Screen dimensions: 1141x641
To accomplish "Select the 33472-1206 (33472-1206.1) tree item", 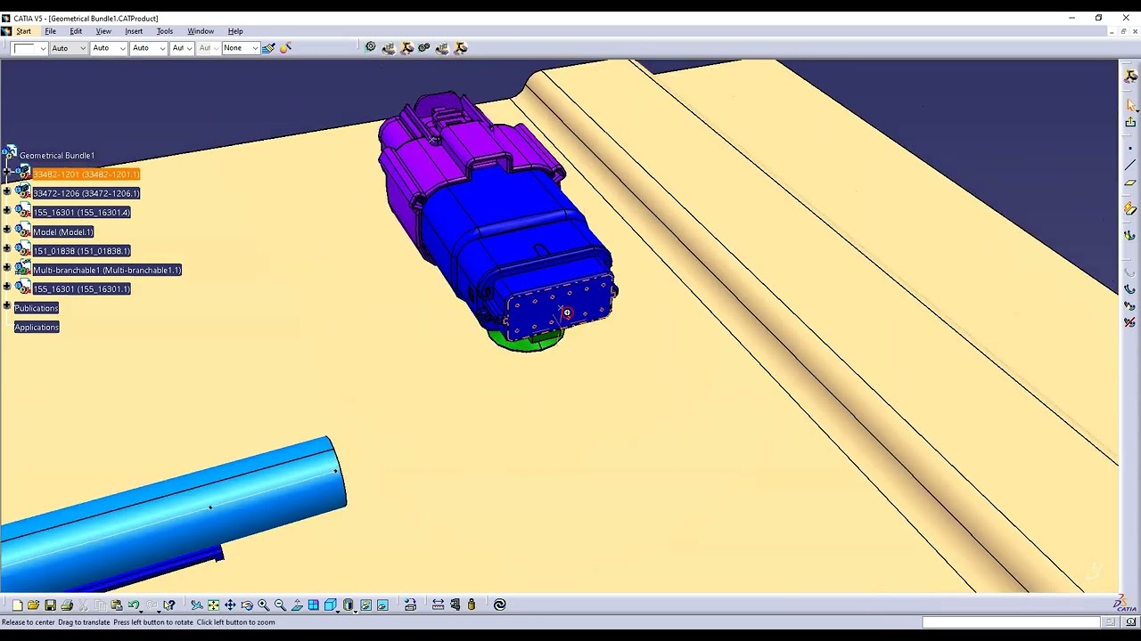I will point(86,193).
